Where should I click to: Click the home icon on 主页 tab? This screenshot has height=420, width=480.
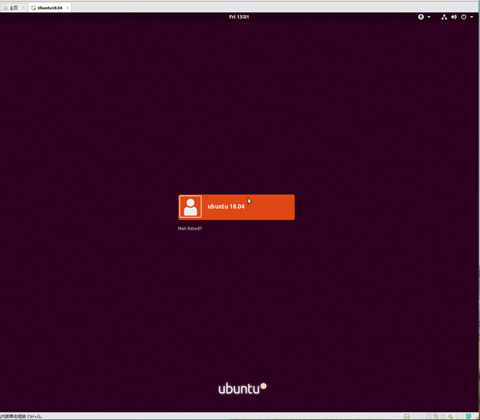pyautogui.click(x=5, y=8)
